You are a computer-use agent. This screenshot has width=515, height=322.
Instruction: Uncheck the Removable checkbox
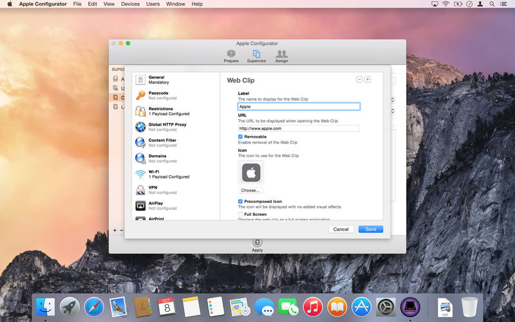tap(240, 137)
